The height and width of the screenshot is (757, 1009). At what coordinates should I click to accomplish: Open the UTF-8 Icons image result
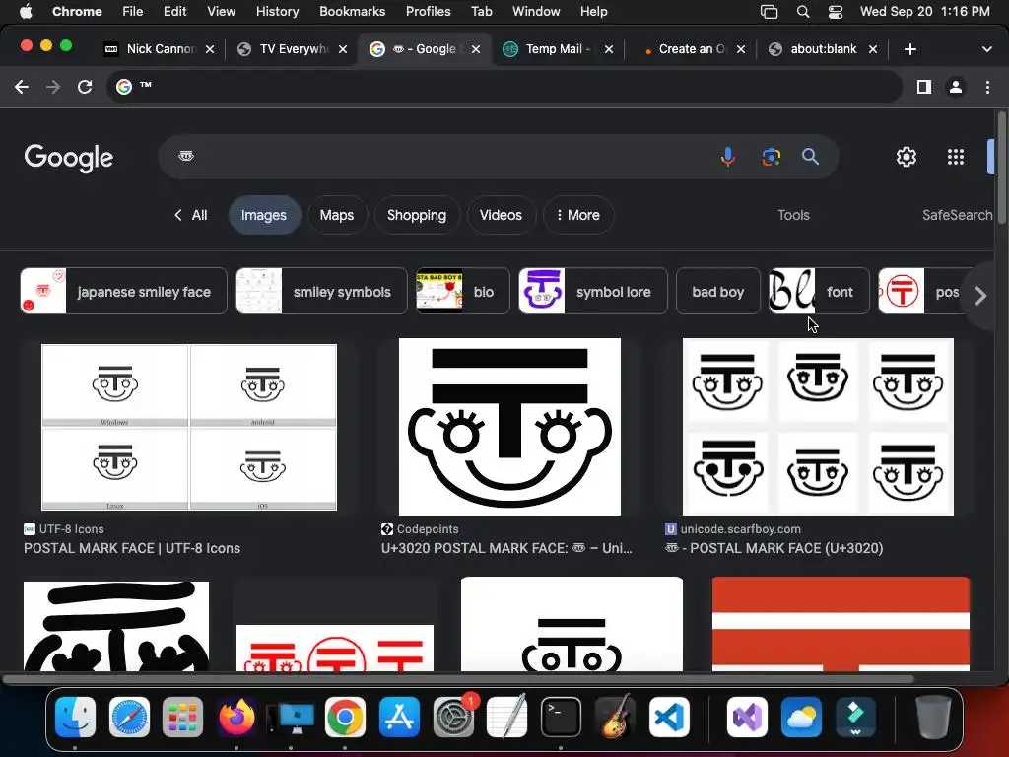pyautogui.click(x=188, y=428)
